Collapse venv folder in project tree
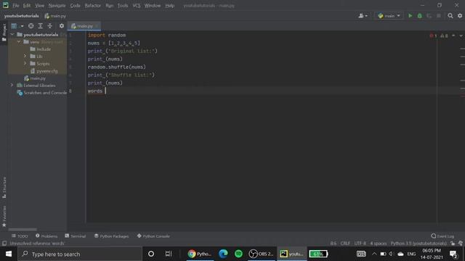This screenshot has height=261, width=465. pyautogui.click(x=19, y=42)
